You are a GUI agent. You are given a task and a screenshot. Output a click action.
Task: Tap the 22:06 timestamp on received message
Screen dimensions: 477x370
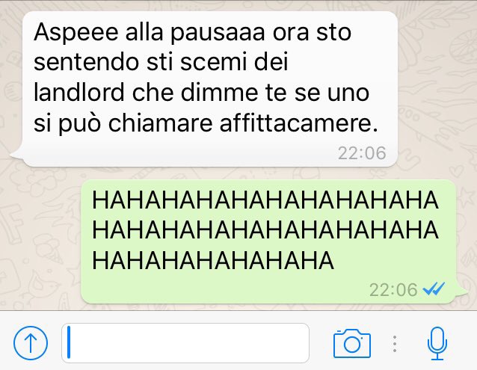click(362, 153)
